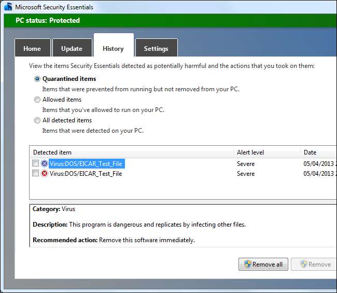Open the Home tab
The image size is (337, 293).
click(32, 49)
